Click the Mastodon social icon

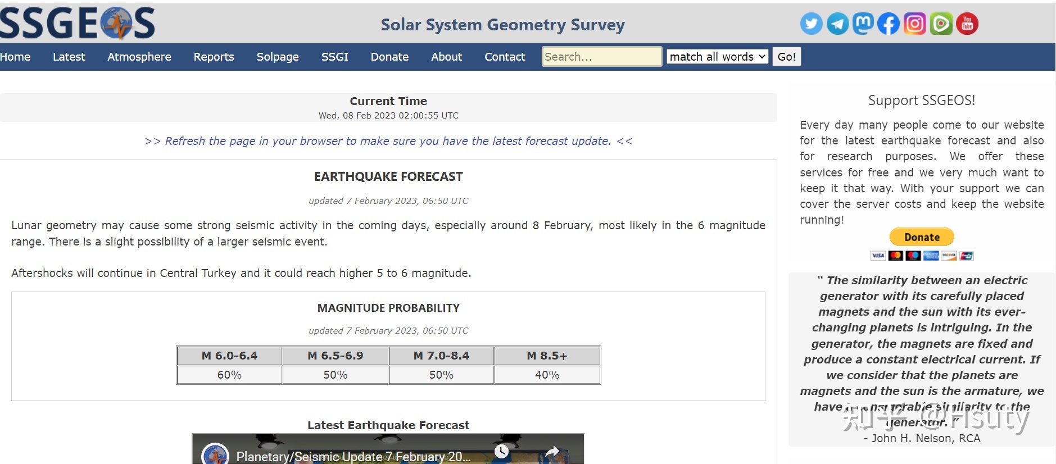[x=863, y=24]
